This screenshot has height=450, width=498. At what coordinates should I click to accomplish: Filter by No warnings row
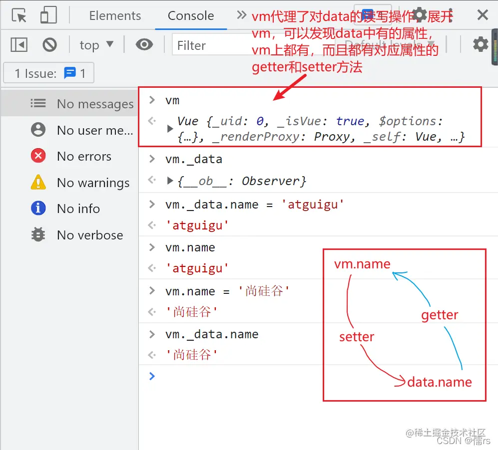[69, 183]
